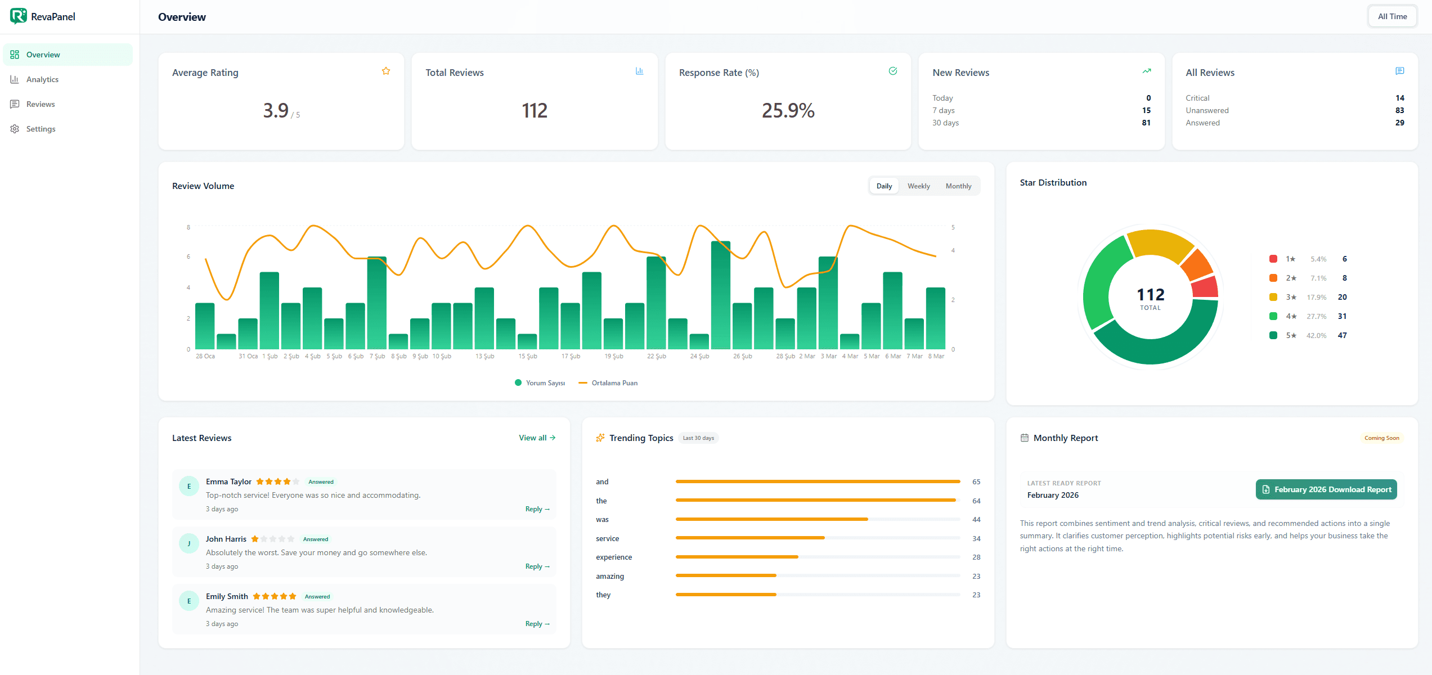Click the speech bubble icon on All Reviews card
The height and width of the screenshot is (675, 1432).
(1400, 71)
